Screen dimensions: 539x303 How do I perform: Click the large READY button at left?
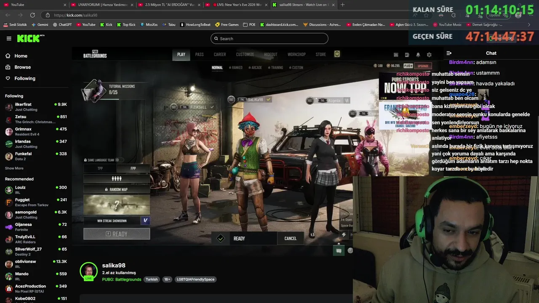pyautogui.click(x=117, y=234)
